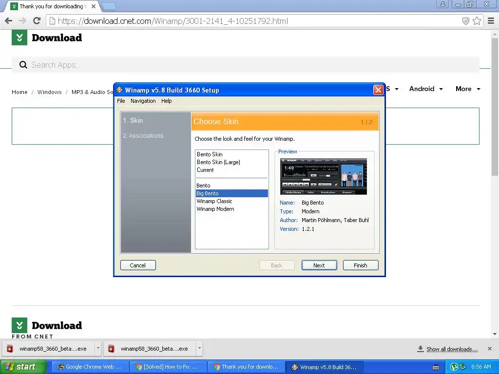Close the browser tab with the X
The width and height of the screenshot is (499, 374).
tap(94, 6)
